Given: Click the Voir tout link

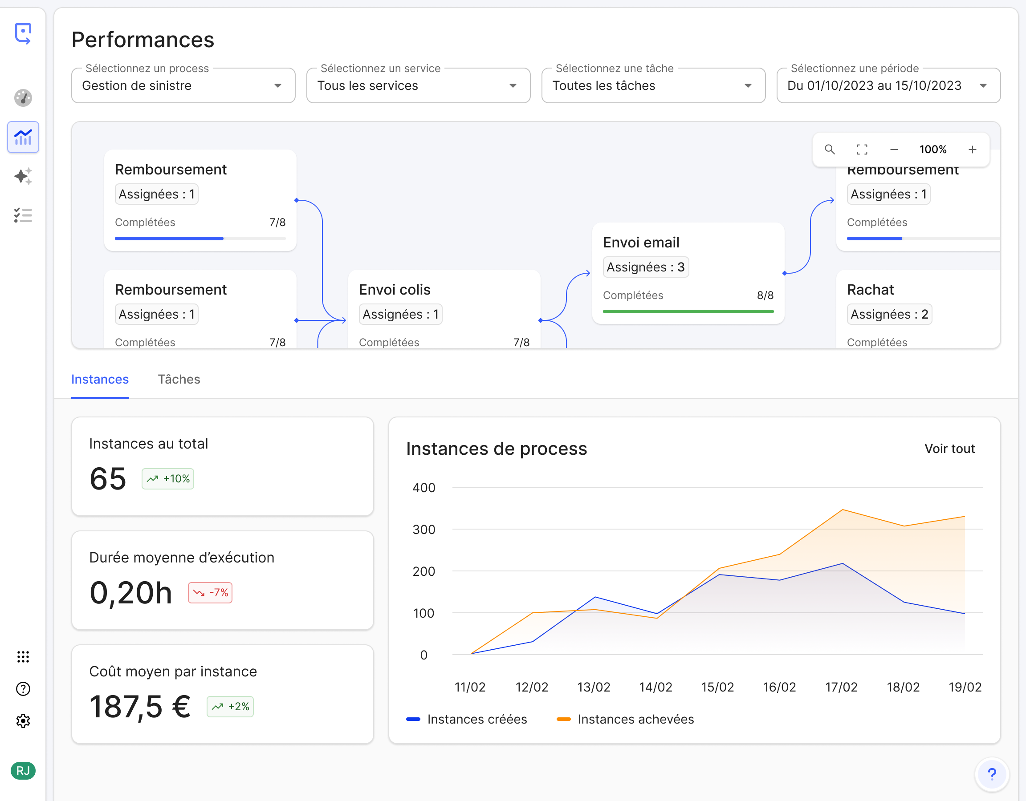Looking at the screenshot, I should (x=949, y=449).
